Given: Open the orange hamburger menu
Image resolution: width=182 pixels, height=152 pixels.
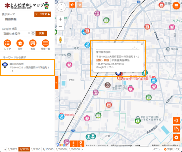Looking at the screenshot, I should pos(176,6).
